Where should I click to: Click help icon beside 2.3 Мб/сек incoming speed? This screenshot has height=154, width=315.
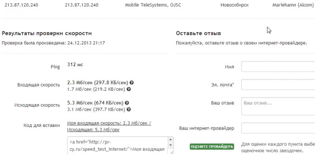point(132,82)
